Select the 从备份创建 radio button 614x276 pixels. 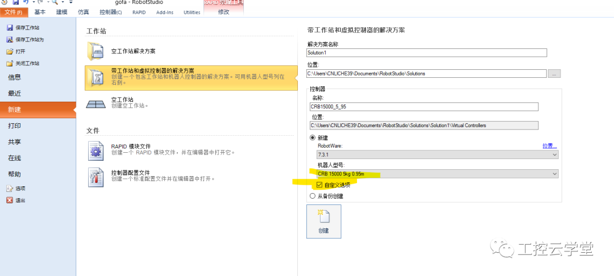(x=313, y=196)
